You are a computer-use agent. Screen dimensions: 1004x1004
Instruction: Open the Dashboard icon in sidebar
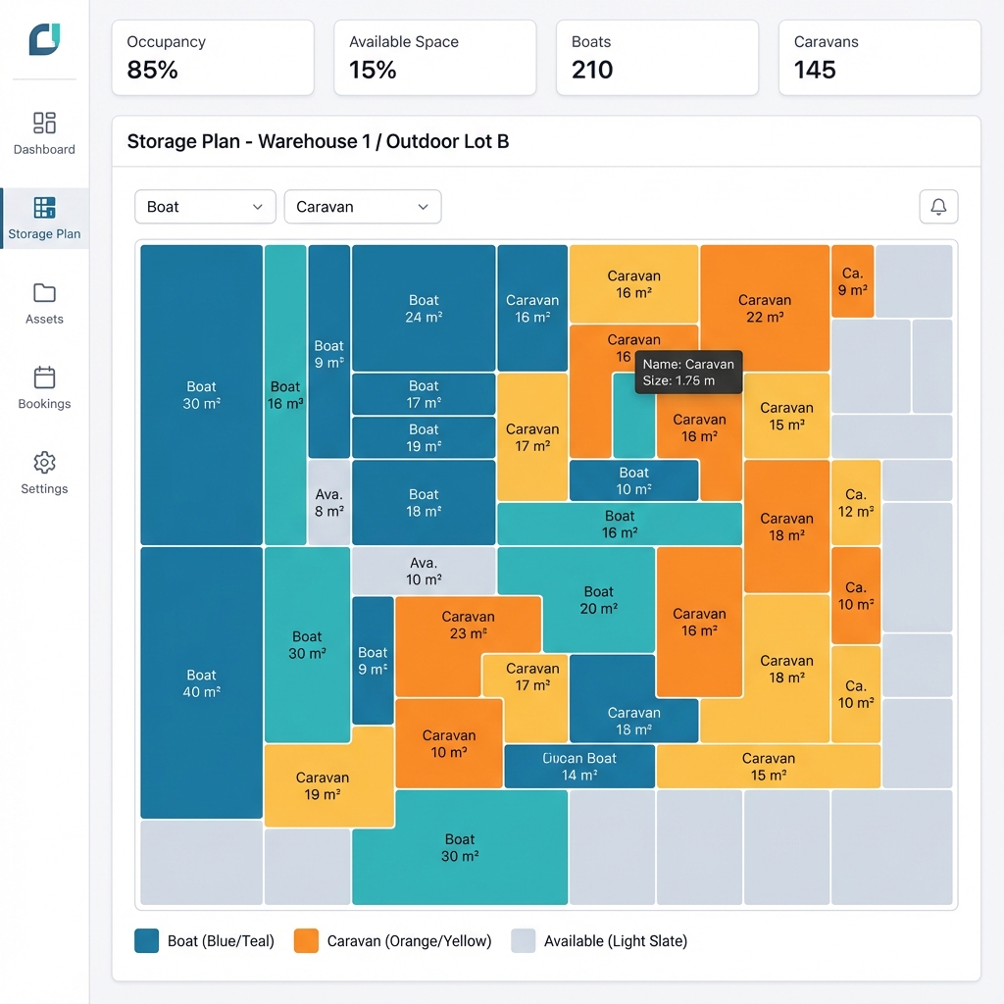tap(44, 123)
